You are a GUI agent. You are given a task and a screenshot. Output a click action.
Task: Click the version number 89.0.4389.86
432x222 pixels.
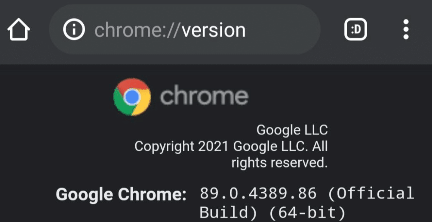click(x=258, y=194)
